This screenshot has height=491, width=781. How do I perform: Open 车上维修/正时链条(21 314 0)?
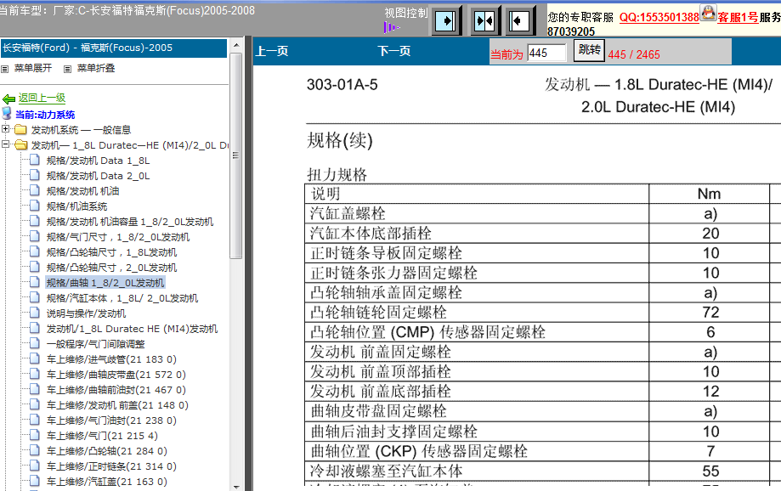point(111,466)
